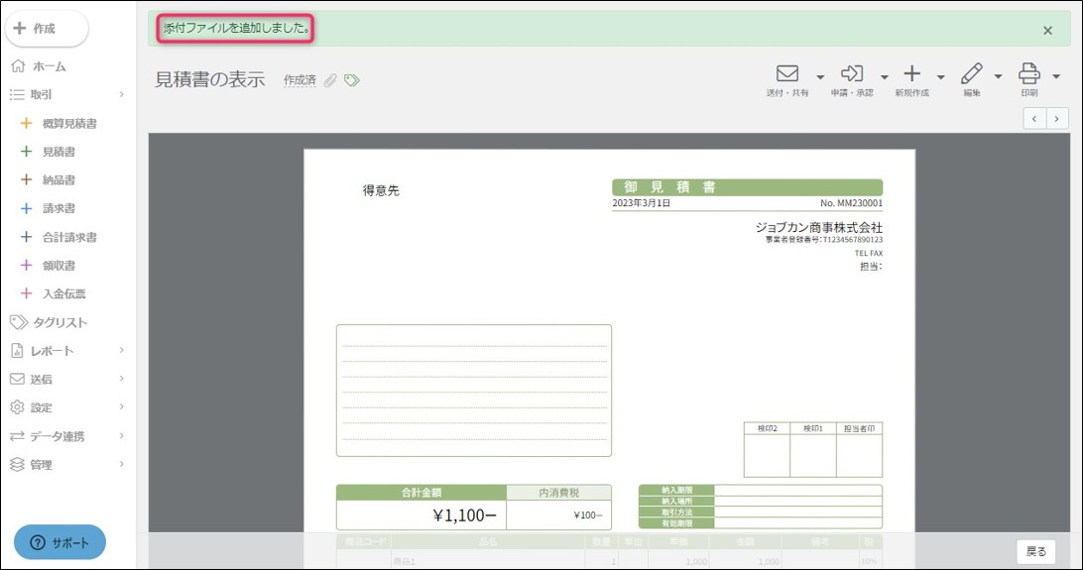Click plus icon beside 納品書
The width and height of the screenshot is (1083, 570).
26,179
